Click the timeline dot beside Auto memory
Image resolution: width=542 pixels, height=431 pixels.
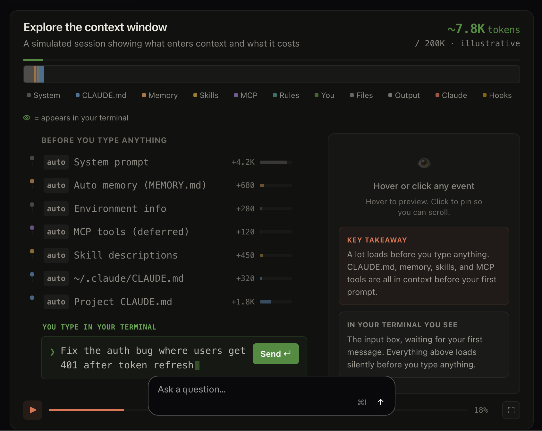click(32, 181)
